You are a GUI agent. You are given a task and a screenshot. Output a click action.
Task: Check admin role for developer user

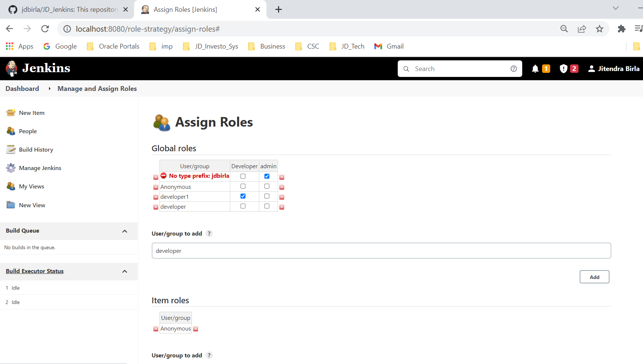[x=267, y=206]
